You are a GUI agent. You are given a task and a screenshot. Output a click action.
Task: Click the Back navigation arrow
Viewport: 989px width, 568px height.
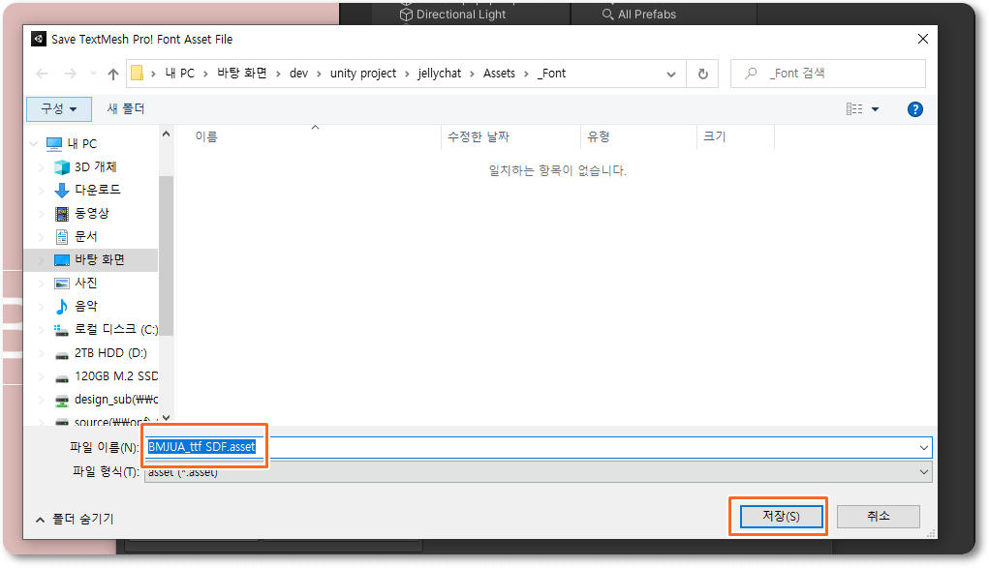coord(43,74)
